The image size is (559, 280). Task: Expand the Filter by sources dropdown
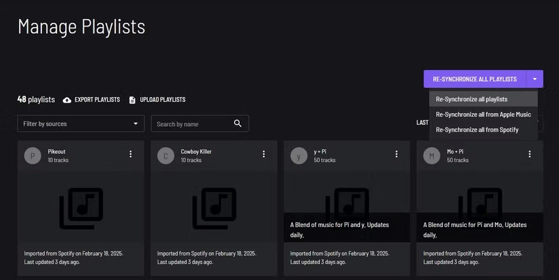click(81, 124)
